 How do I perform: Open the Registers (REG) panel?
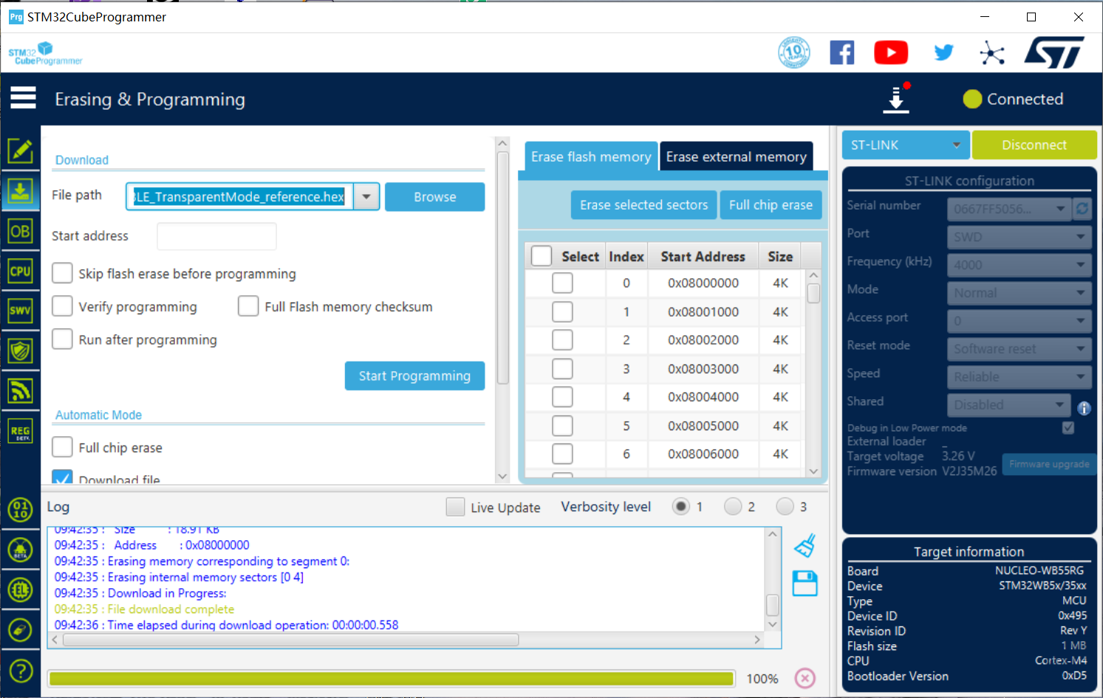click(20, 431)
